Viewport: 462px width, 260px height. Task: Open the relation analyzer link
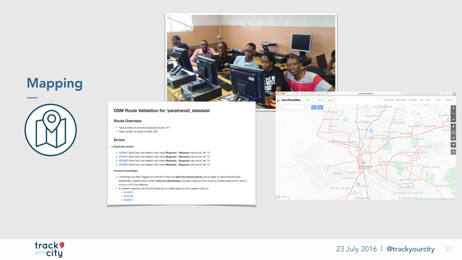[242, 181]
